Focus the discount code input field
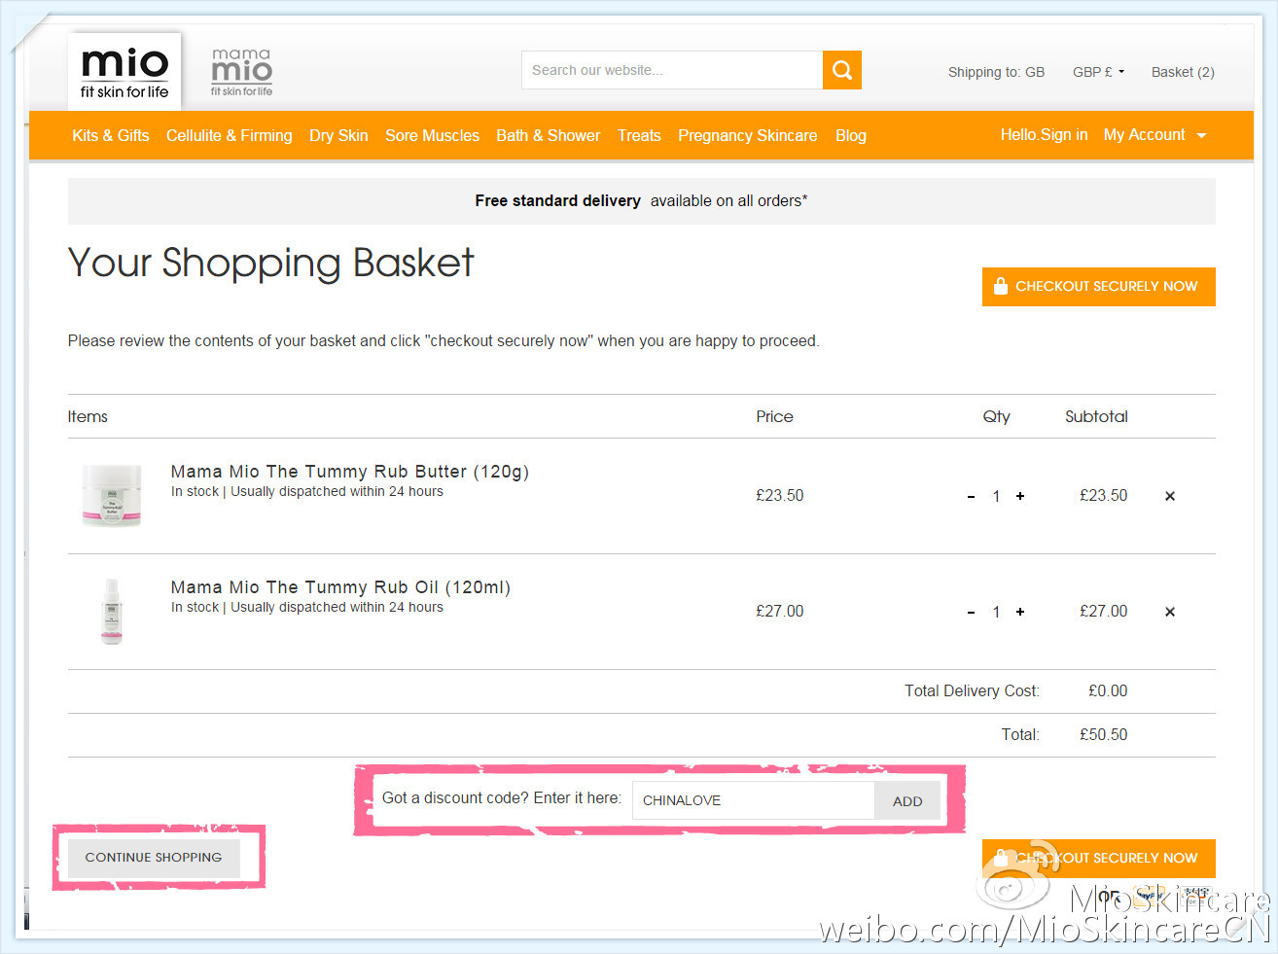The height and width of the screenshot is (954, 1278). pos(754,800)
